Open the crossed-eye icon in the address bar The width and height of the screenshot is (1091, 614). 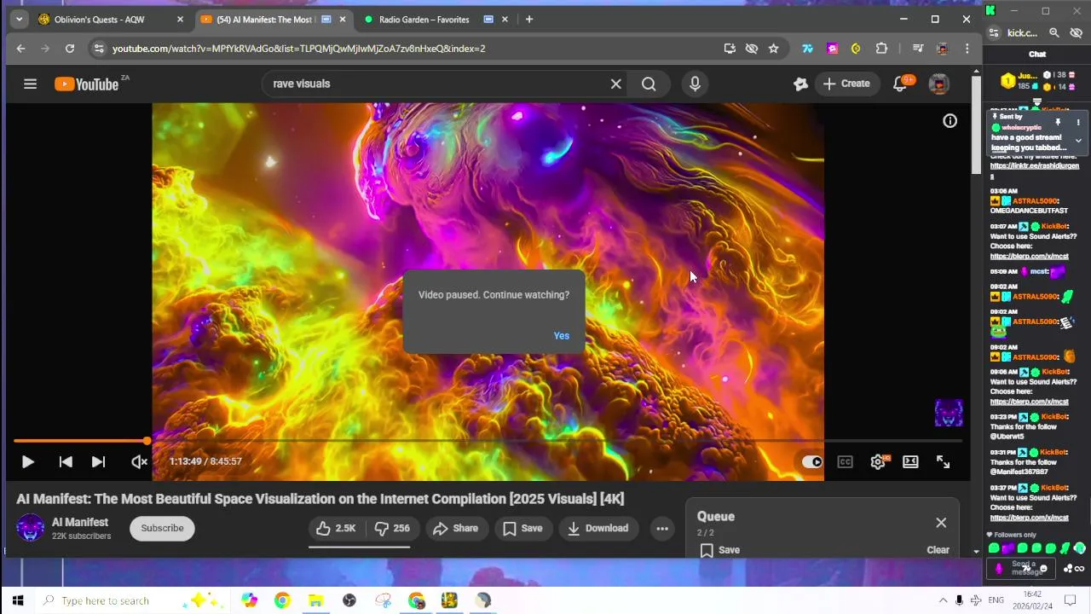click(x=752, y=49)
